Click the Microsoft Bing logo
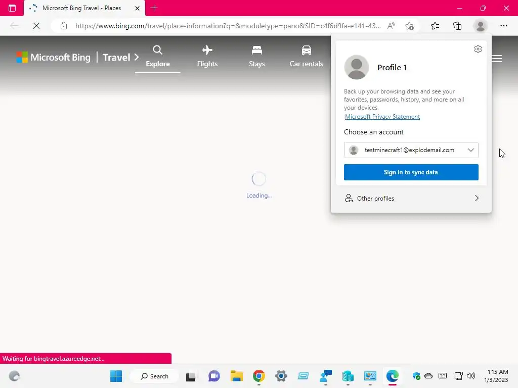This screenshot has height=388, width=518. coord(53,57)
